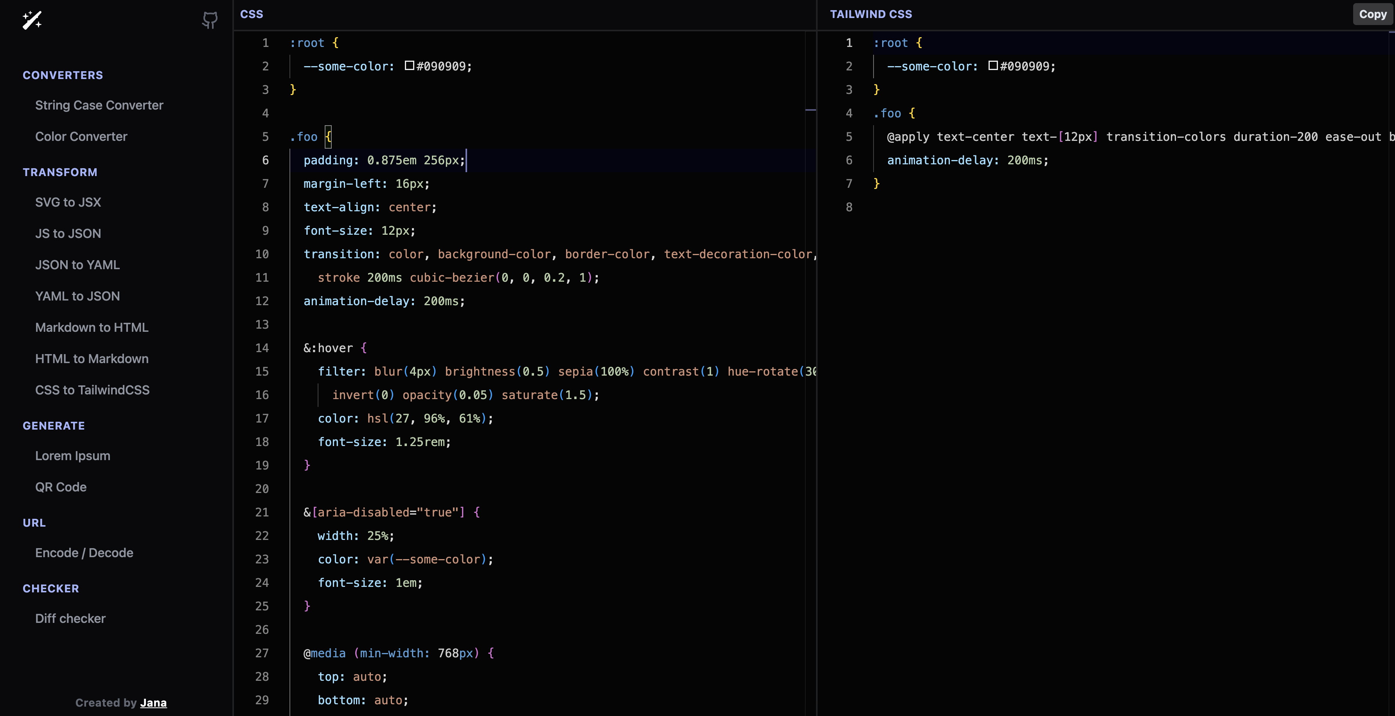Click the 'color: var(--some-color);' line
This screenshot has height=716, width=1395.
point(406,559)
